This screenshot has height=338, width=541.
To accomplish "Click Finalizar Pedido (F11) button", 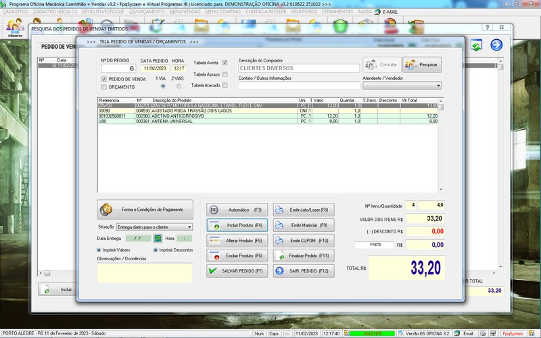I will tap(302, 256).
